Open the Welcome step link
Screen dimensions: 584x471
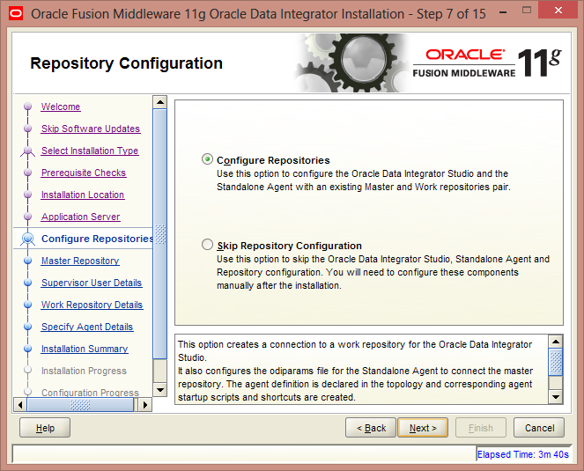point(61,107)
